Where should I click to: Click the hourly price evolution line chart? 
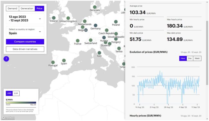168,87
